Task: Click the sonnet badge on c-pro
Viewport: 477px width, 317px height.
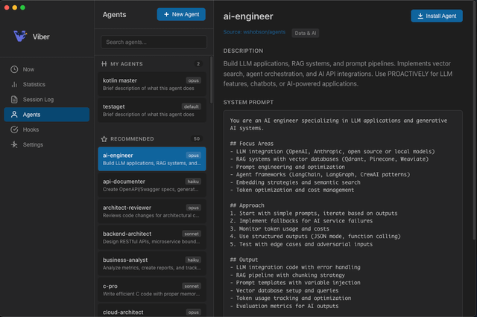Action: pos(192,286)
